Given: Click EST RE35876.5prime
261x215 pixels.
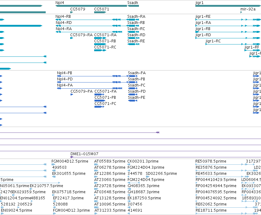Looking at the screenshot, I should tap(211, 167).
